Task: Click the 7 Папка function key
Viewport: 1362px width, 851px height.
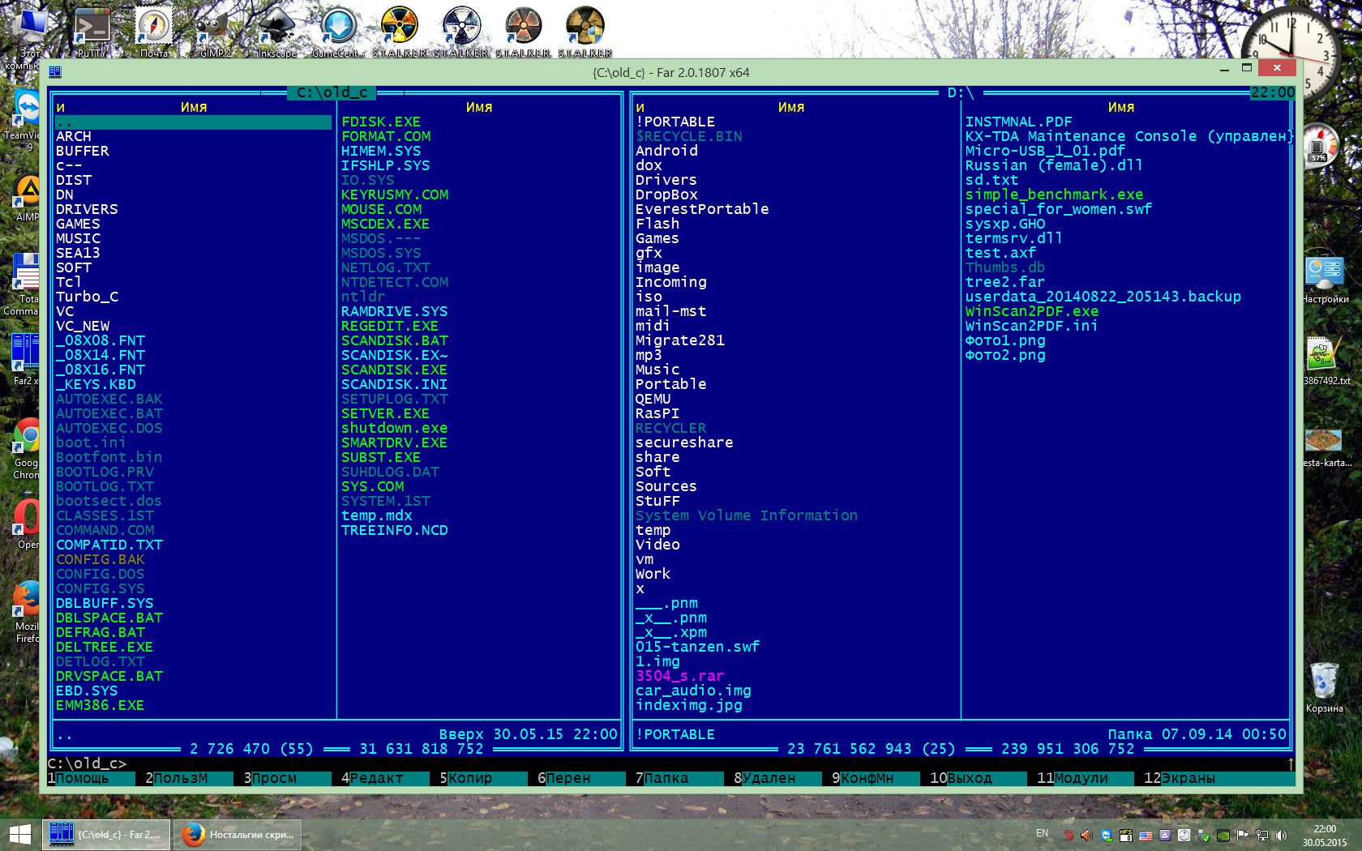Action: [679, 778]
